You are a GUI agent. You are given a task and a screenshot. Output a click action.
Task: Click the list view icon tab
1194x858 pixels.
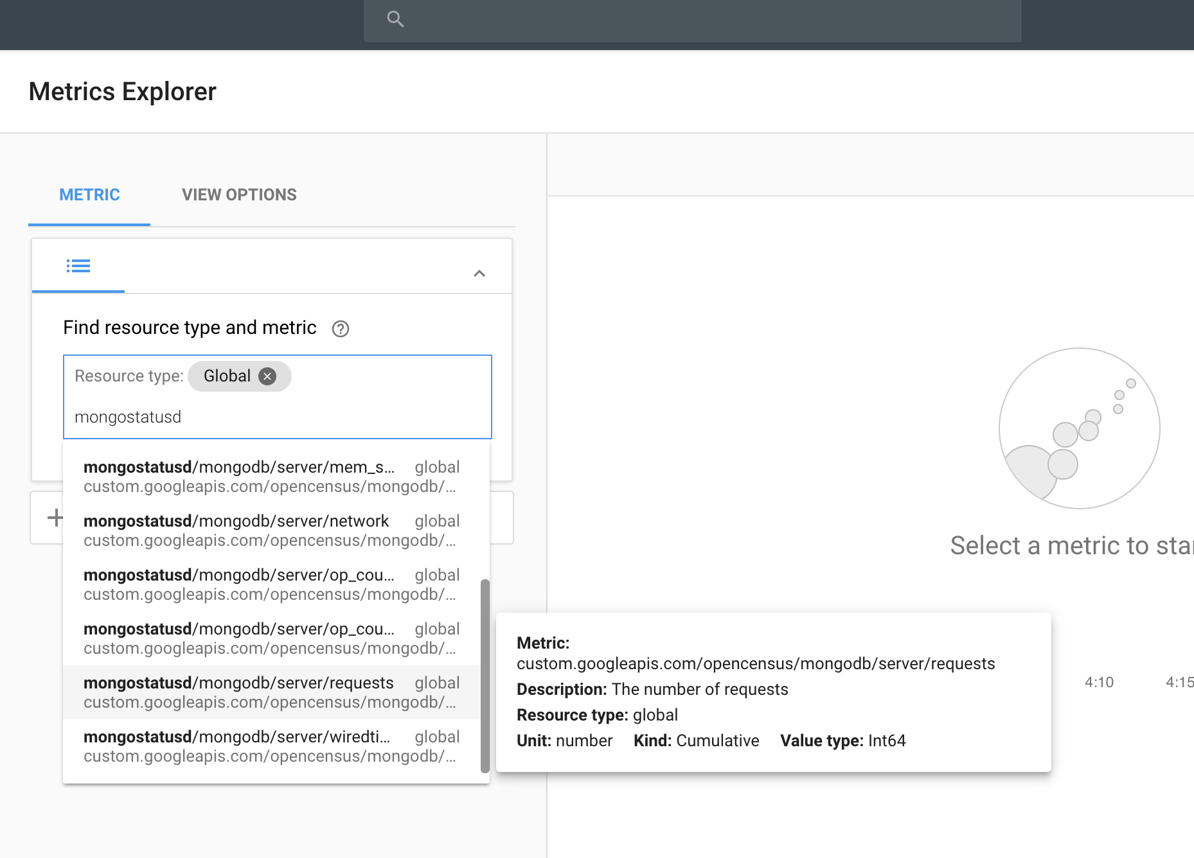(x=78, y=266)
